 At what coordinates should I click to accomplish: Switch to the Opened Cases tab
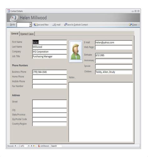pos(27,34)
